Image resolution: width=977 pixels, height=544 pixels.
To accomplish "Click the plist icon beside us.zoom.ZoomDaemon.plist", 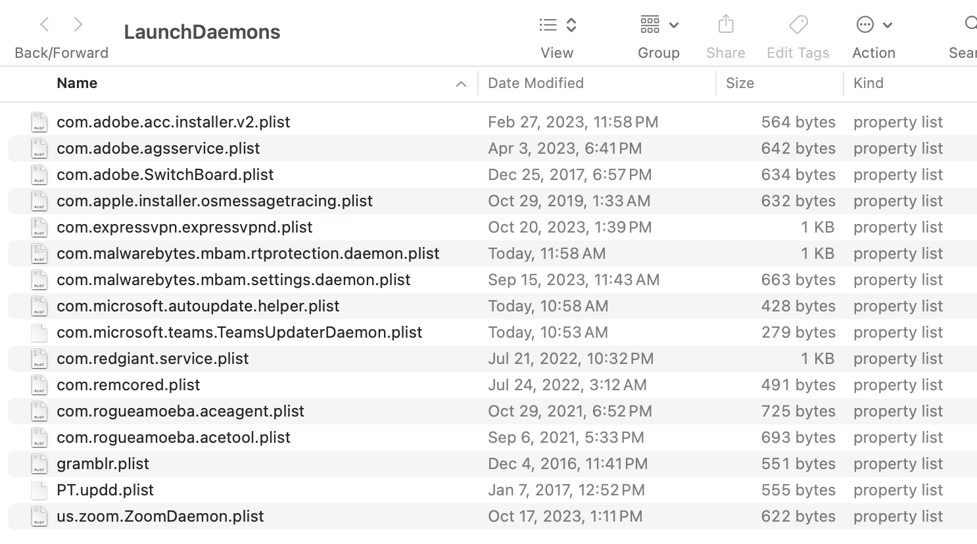I will point(39,516).
